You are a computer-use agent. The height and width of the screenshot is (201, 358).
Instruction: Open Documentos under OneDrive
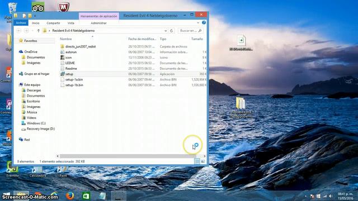(36, 57)
